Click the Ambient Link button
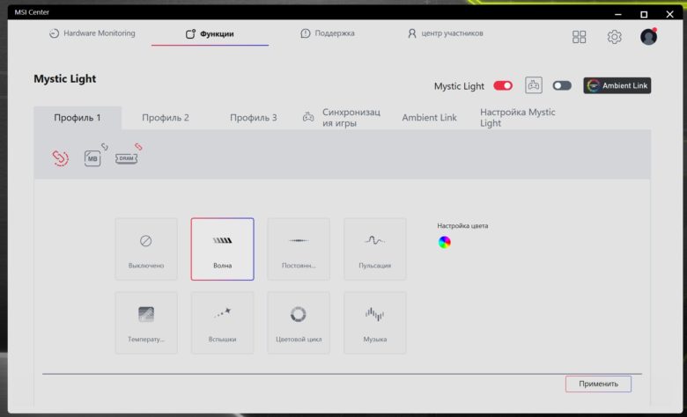 [617, 85]
